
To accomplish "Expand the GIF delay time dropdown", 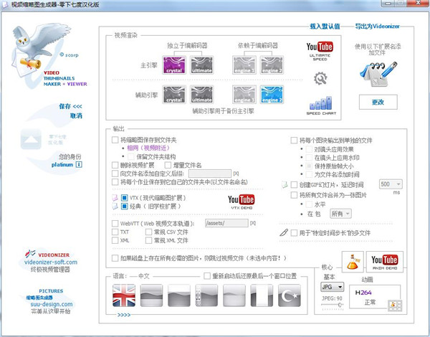I will (390, 184).
